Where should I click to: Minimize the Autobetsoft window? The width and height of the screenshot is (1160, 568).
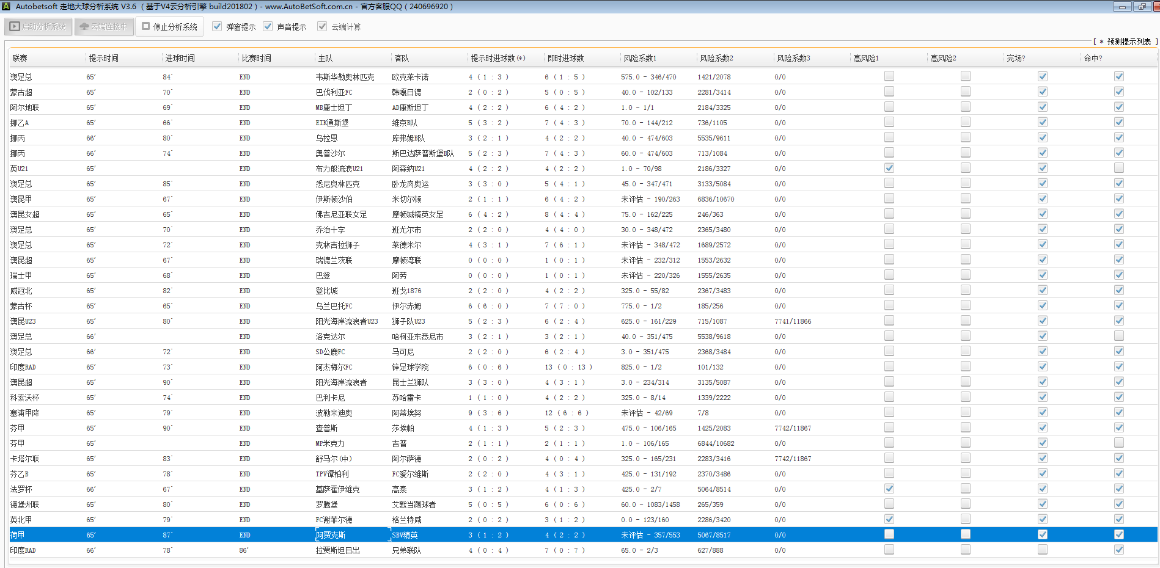click(x=1122, y=7)
